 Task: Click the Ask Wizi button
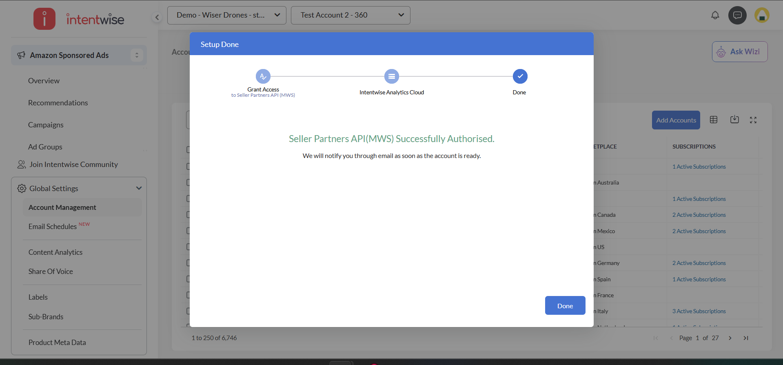[x=739, y=52]
